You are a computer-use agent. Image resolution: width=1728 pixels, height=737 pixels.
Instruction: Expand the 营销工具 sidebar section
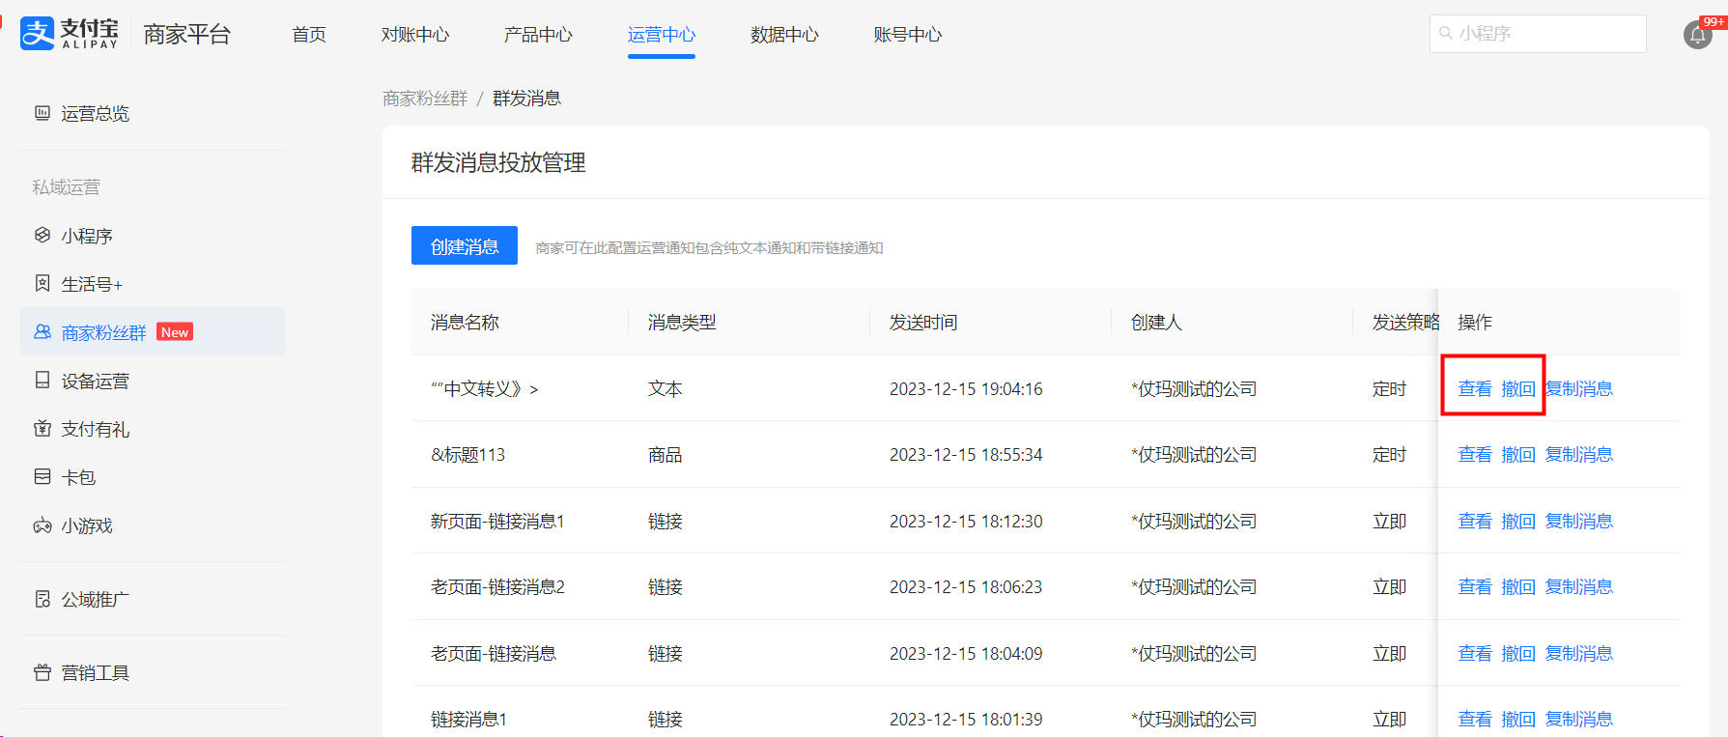95,672
